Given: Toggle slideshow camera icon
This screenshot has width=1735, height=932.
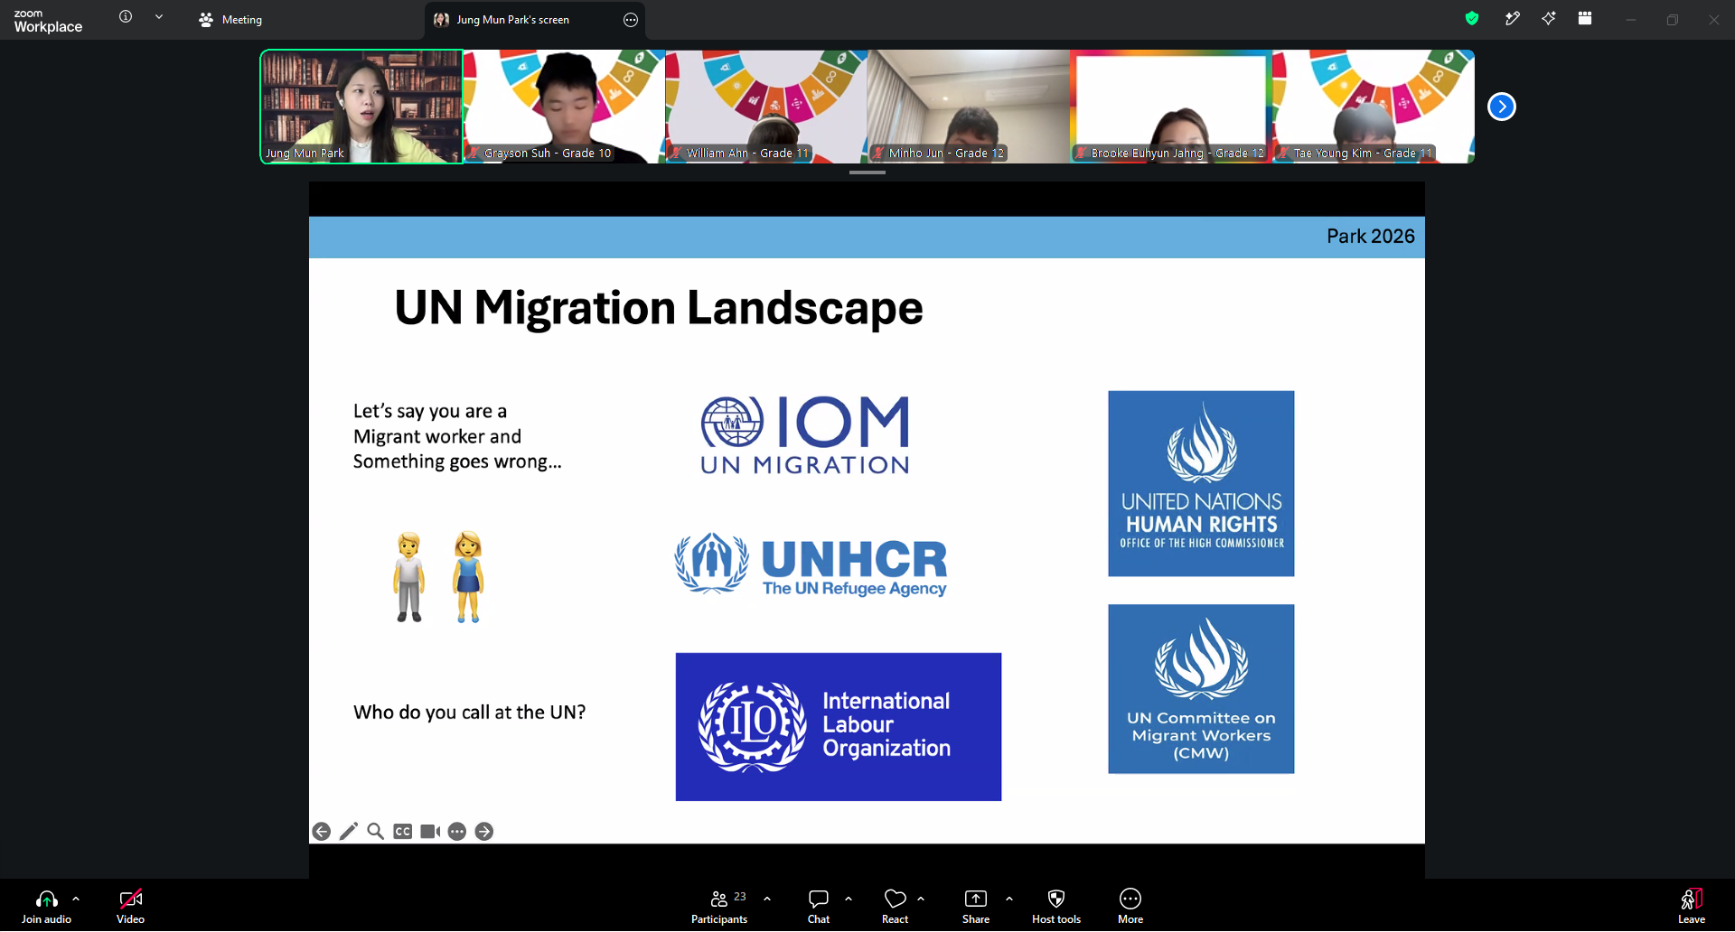Looking at the screenshot, I should pos(430,832).
